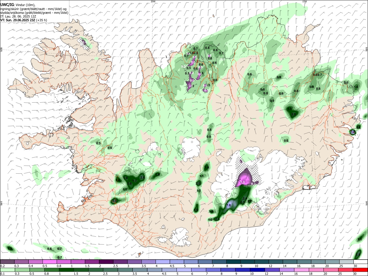Viewport: 368px width, 276px height.
Task: Click the 2.8 value at the southeast map corner
Action: coord(358,255)
